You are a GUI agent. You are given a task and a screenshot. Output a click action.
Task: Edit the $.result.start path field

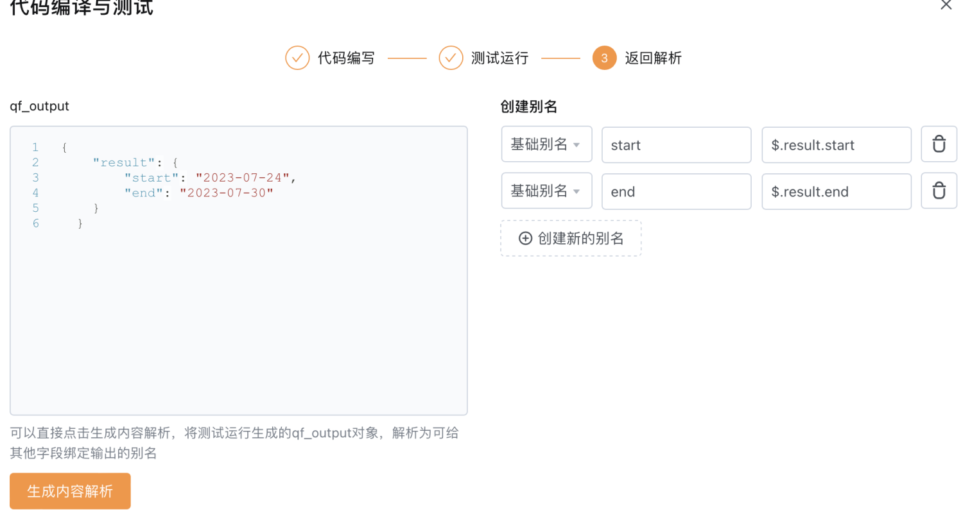837,144
